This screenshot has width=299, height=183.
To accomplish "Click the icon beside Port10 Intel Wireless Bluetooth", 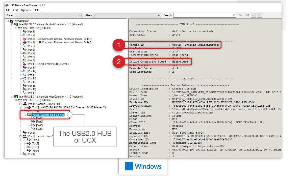I will click(x=24, y=64).
